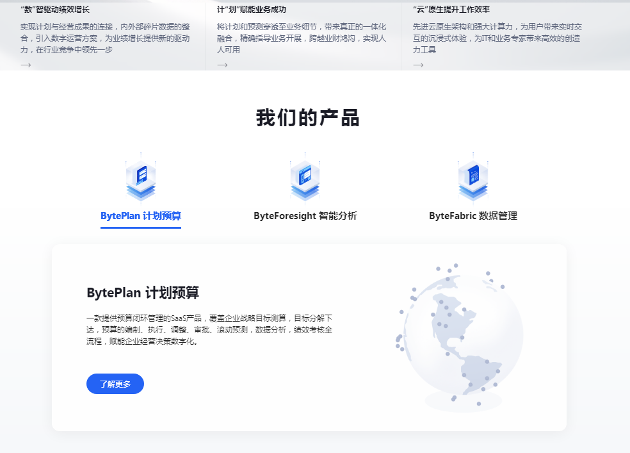Click the arrow under "云"原生提升工作效率
The height and width of the screenshot is (453, 630).
point(418,65)
